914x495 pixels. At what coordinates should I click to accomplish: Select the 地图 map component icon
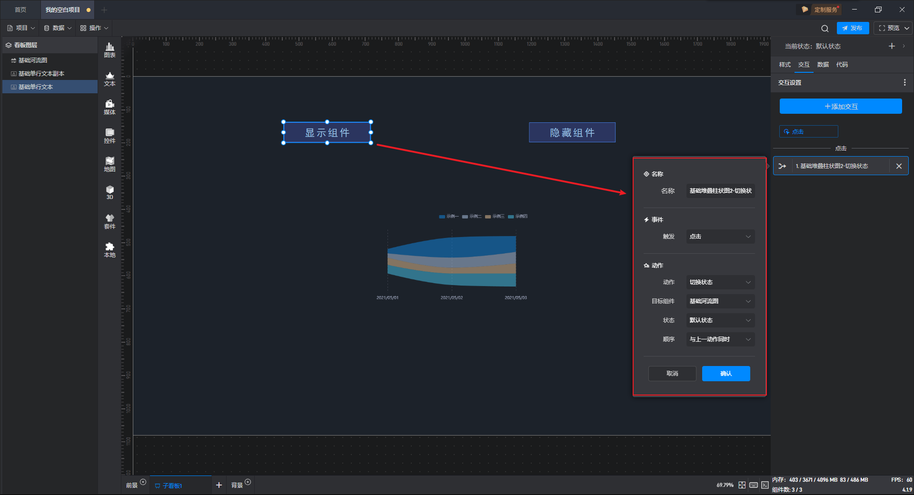(x=109, y=164)
